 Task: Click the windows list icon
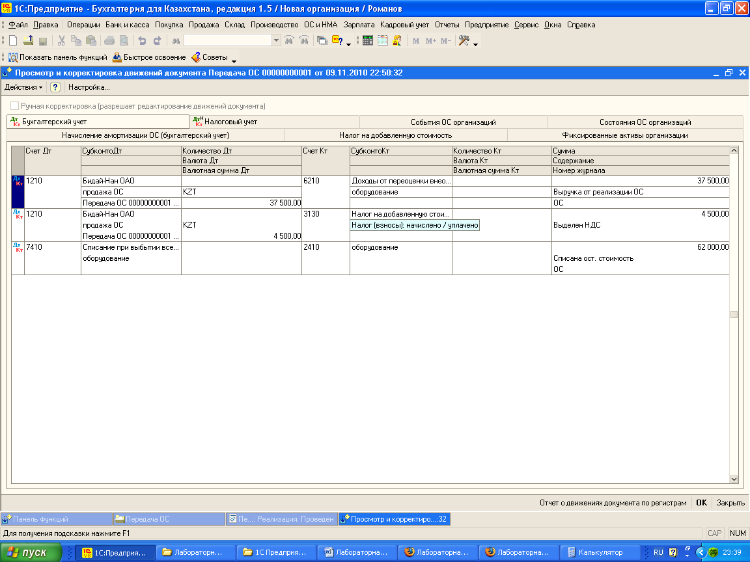(x=322, y=41)
